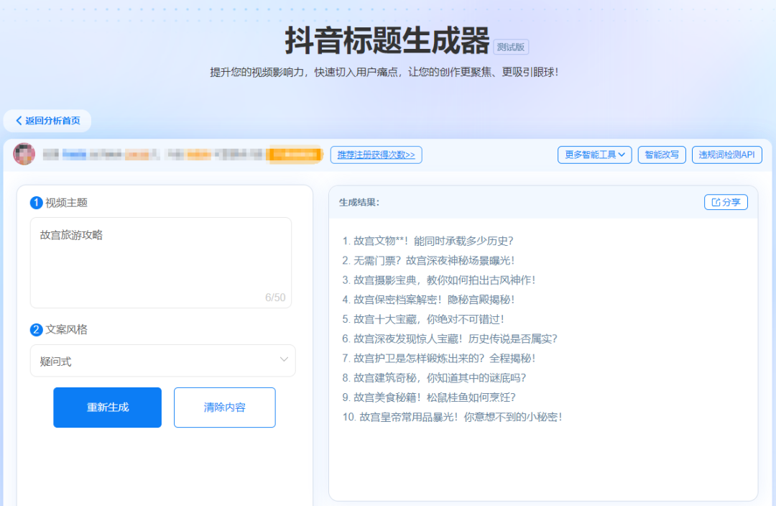Select result 2 无需门票 title
776x506 pixels.
[428, 260]
